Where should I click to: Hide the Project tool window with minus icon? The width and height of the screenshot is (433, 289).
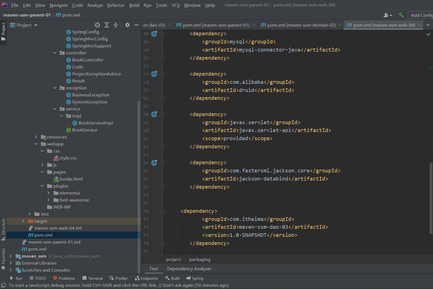tap(136, 25)
